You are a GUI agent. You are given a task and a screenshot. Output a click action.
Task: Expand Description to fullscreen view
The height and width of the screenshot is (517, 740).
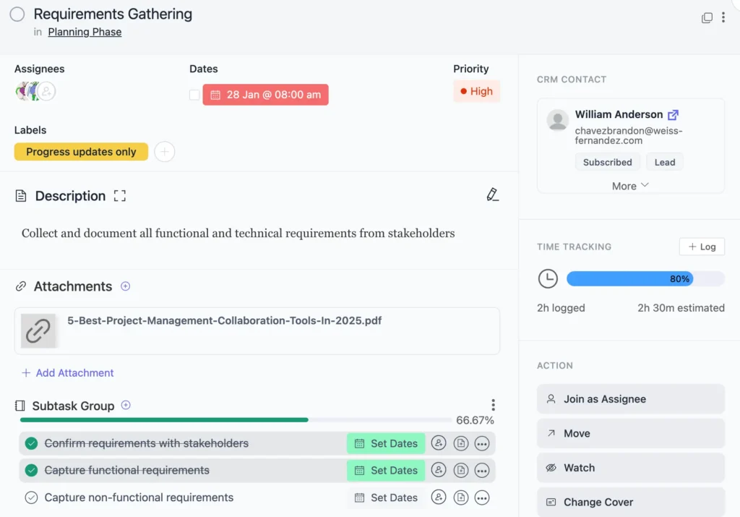tap(119, 195)
